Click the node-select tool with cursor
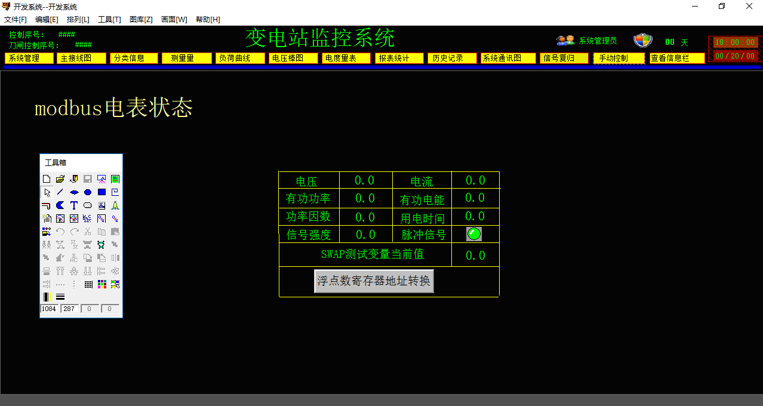The image size is (763, 406). click(115, 284)
